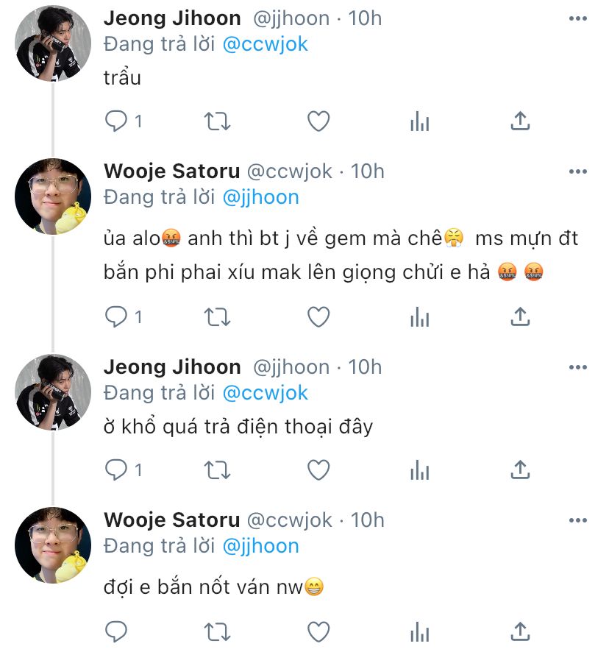The image size is (609, 652).
Task: Reply to "trả điện thoại đây" tweet
Action: click(x=116, y=470)
